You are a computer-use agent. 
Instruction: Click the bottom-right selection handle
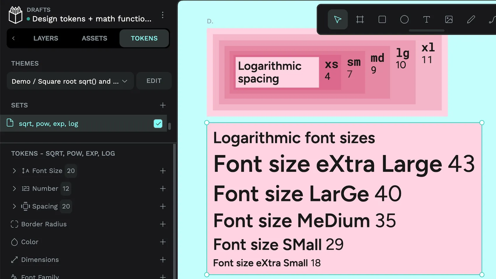click(482, 275)
